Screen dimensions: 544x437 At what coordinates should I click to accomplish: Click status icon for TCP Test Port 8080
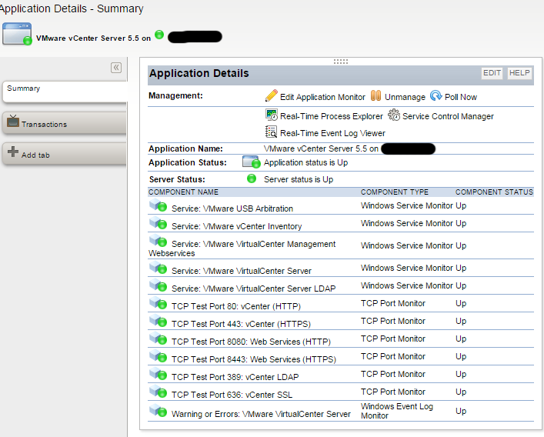pos(158,339)
